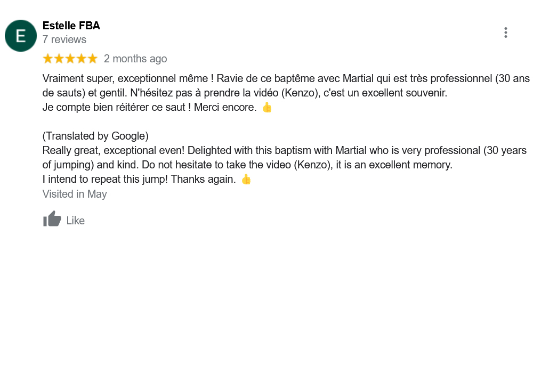Click the third gold rating star
This screenshot has height=373, width=533.
tap(70, 59)
